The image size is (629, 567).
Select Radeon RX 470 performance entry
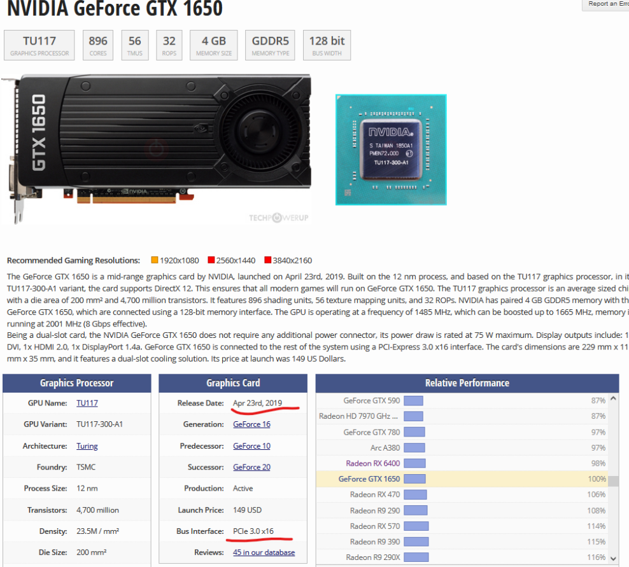(x=462, y=494)
